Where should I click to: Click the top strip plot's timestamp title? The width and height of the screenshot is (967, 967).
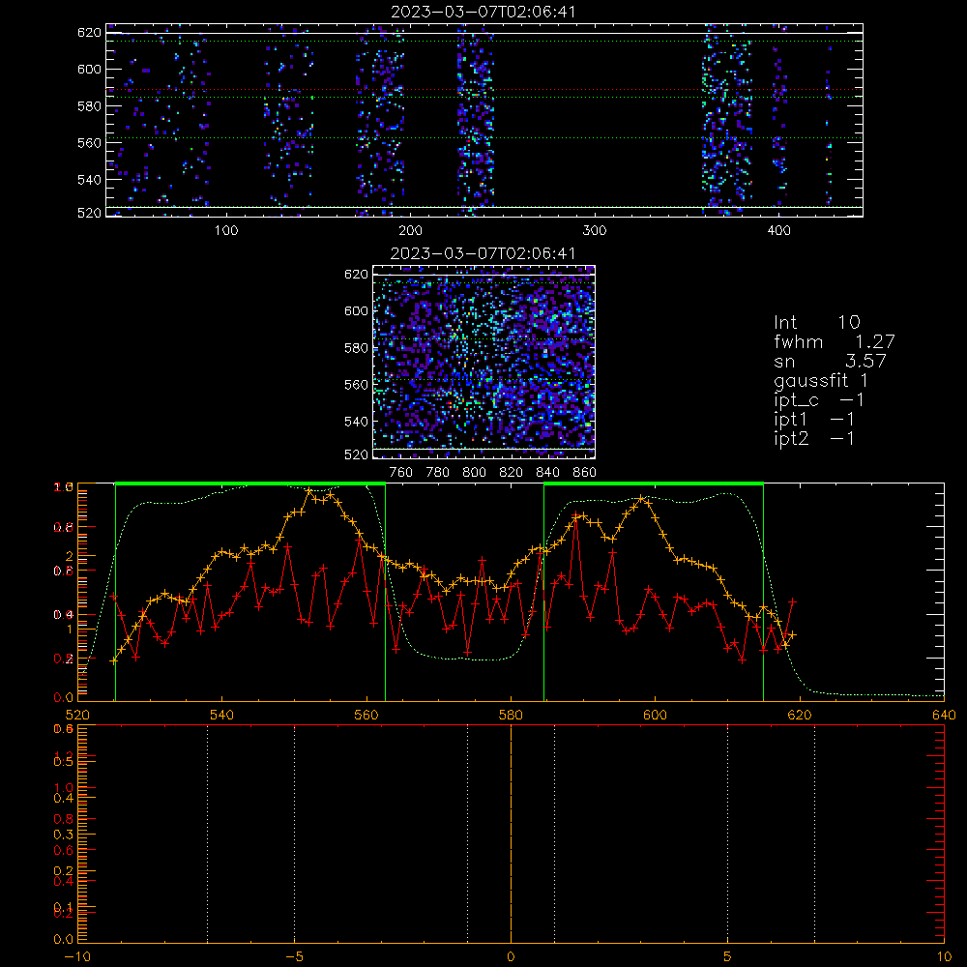[x=483, y=12]
